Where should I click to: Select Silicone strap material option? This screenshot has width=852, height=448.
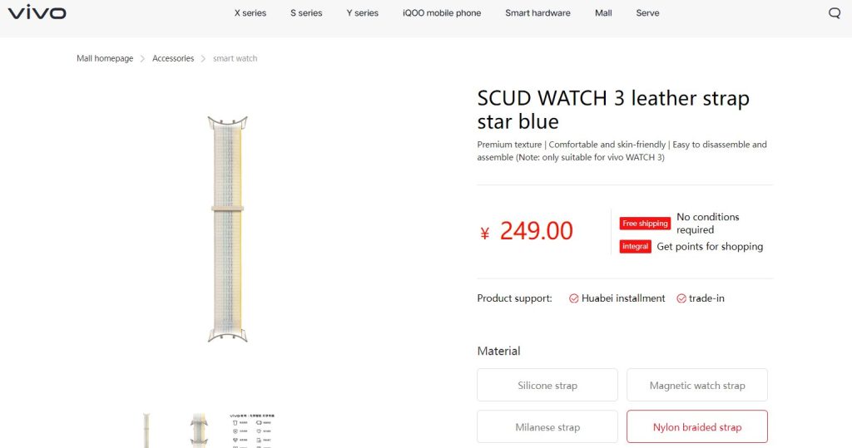tap(547, 385)
